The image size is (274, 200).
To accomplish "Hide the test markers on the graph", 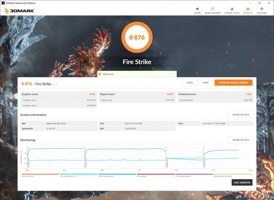I will [242, 182].
